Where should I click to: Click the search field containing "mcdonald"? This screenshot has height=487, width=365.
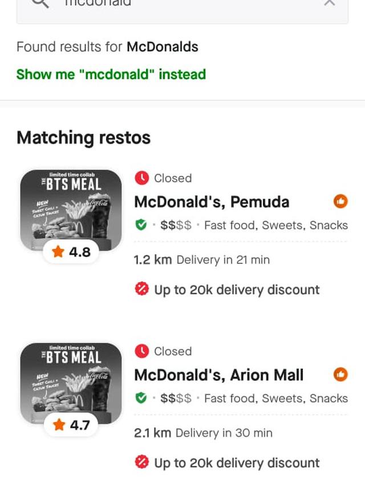coord(171,3)
